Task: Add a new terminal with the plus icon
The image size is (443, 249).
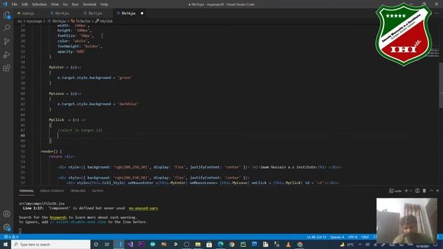Action: (406, 191)
